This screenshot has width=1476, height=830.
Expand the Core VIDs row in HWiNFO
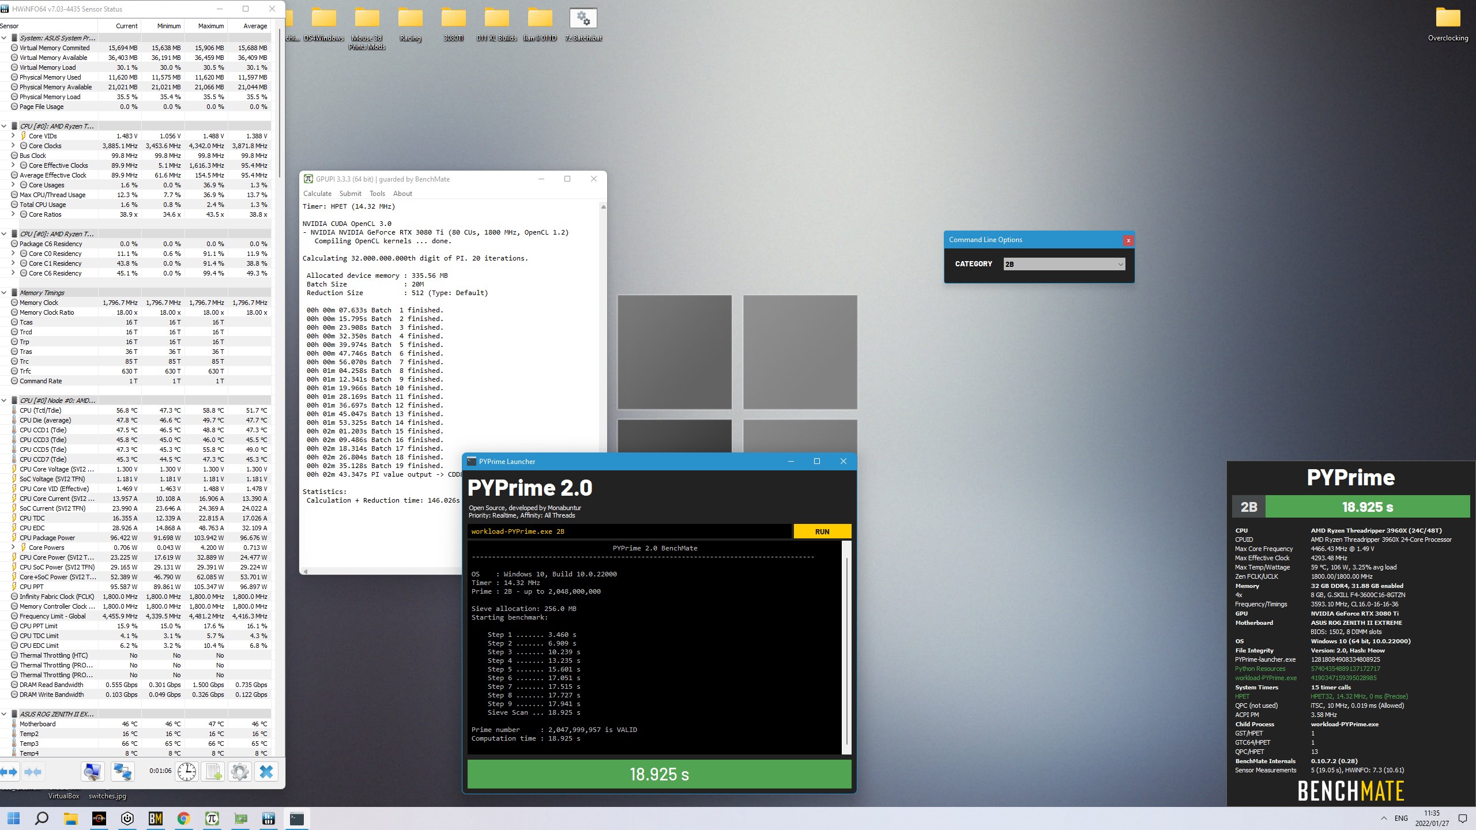pos(13,136)
